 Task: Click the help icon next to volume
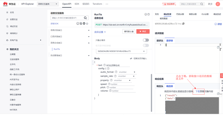tap(110, 91)
